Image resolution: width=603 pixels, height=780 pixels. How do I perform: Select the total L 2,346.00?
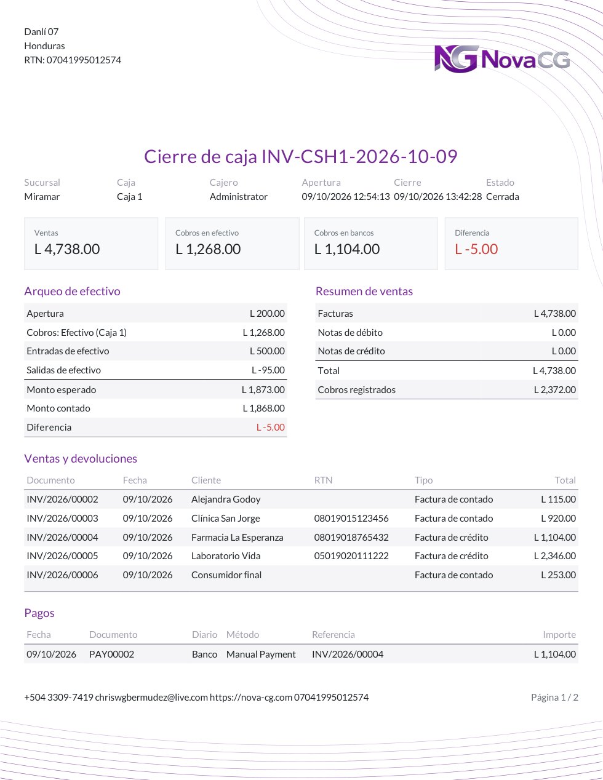pos(555,556)
